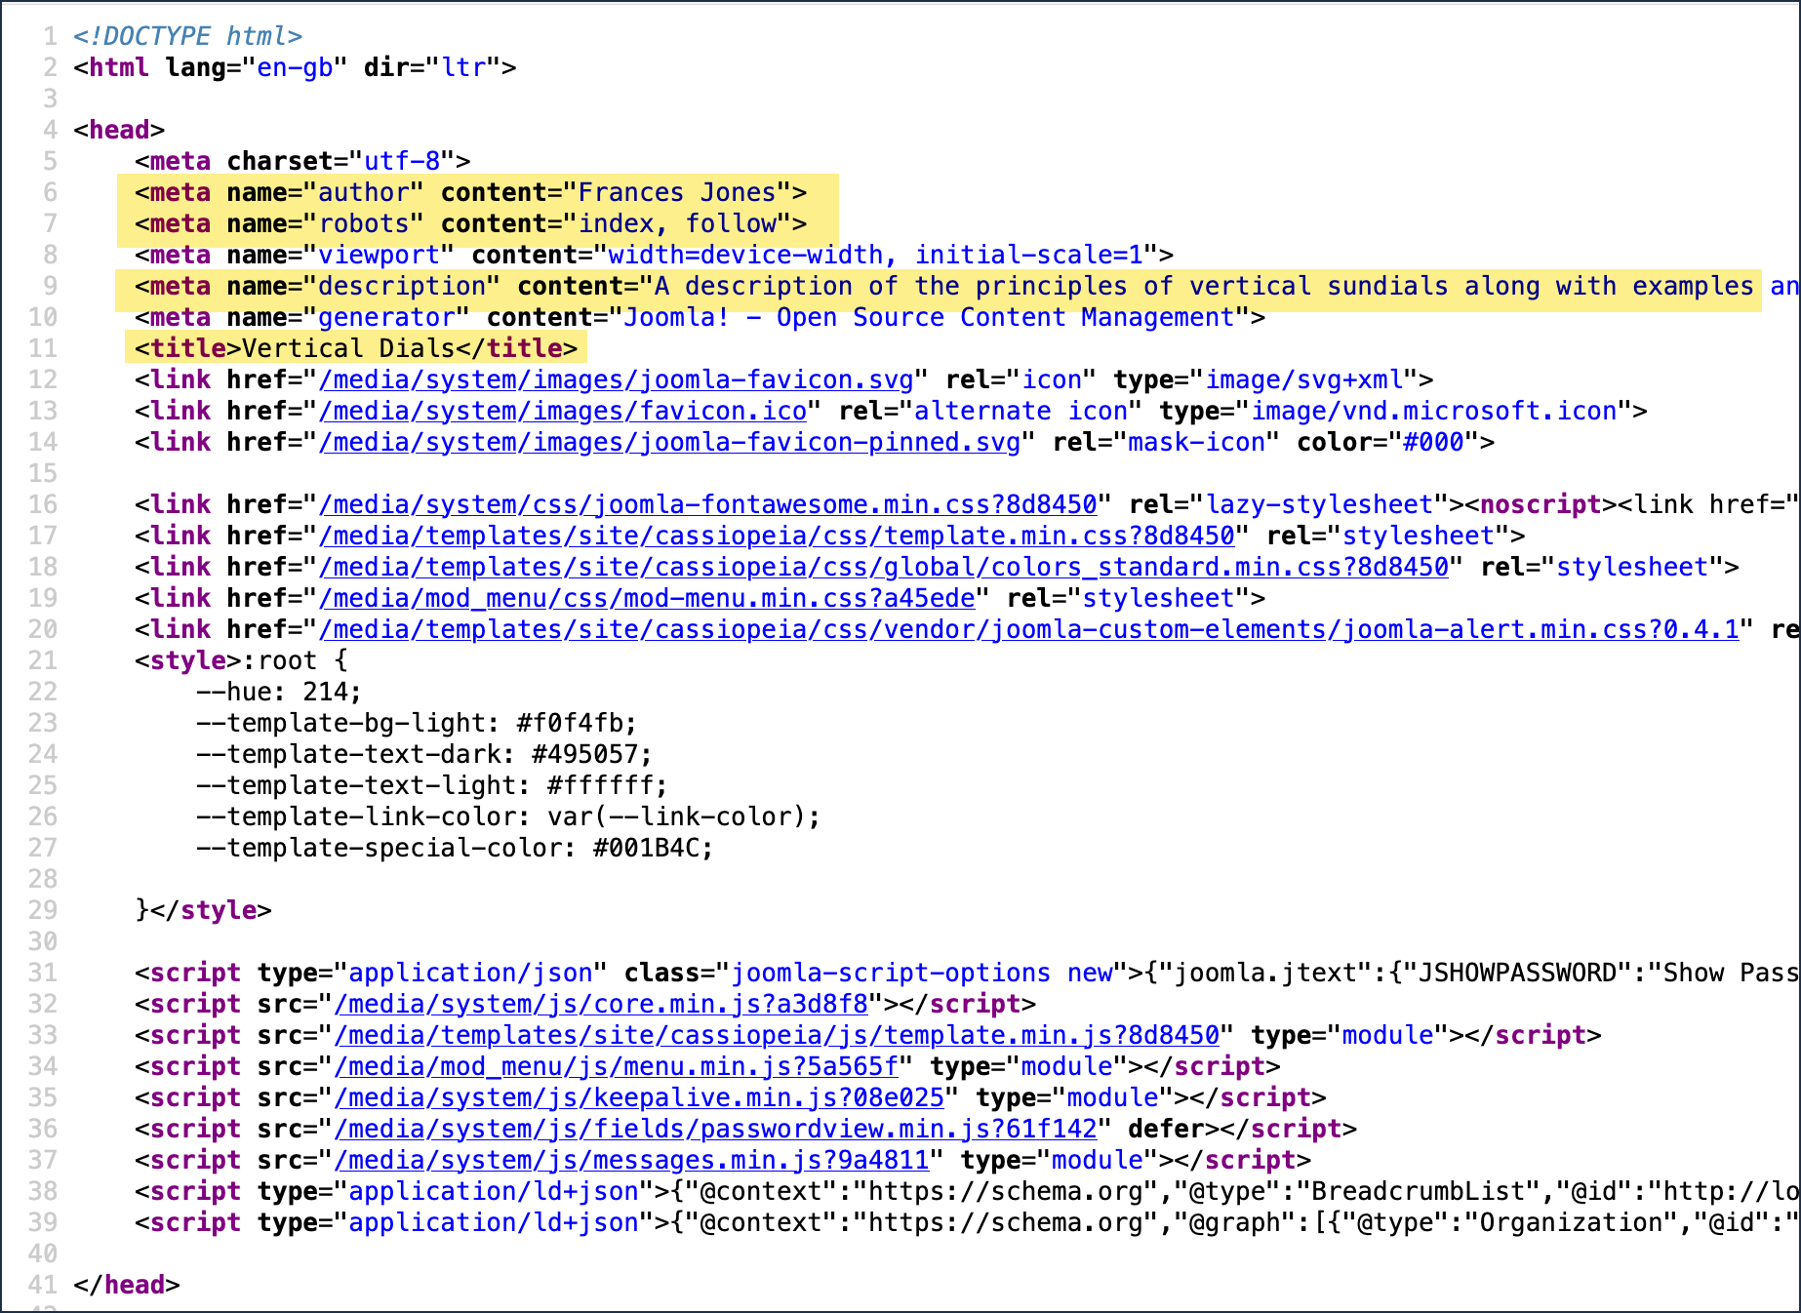Click the DOCTYPE html declaration
The height and width of the screenshot is (1313, 1801).
click(187, 36)
